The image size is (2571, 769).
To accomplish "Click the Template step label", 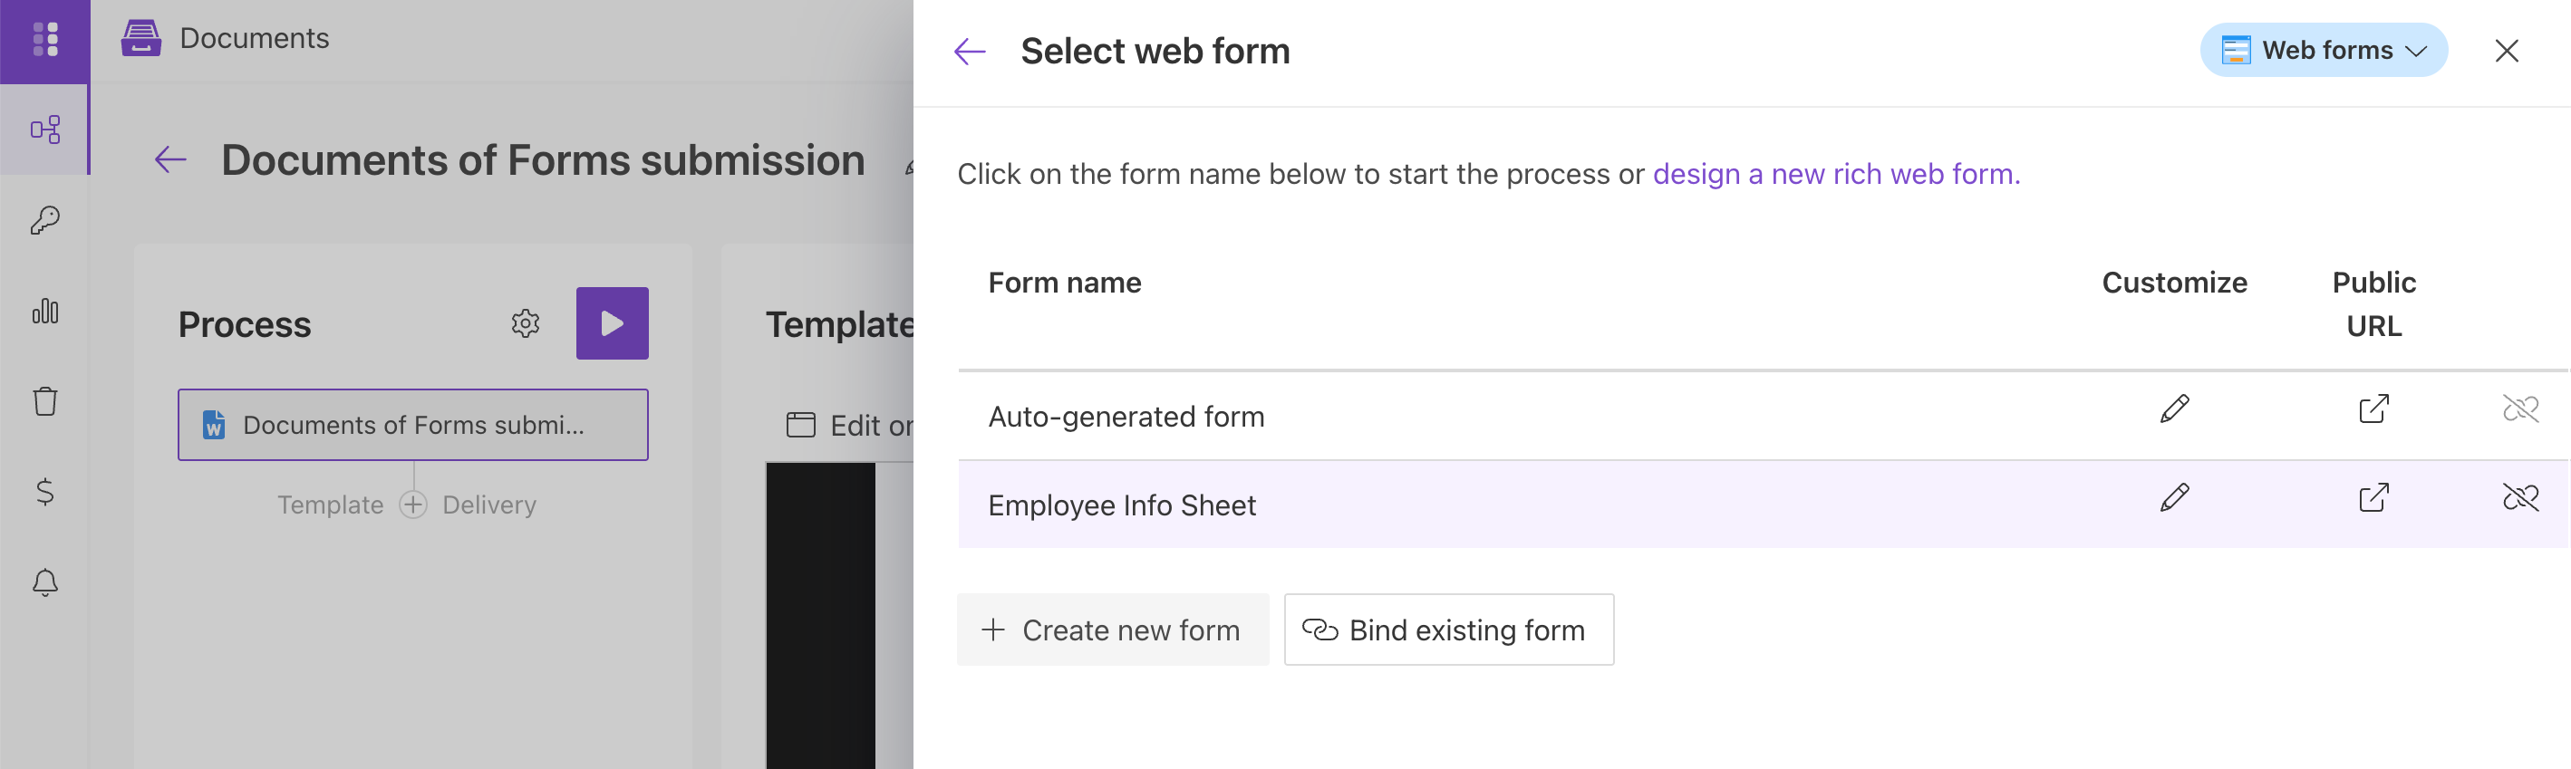I will [331, 505].
